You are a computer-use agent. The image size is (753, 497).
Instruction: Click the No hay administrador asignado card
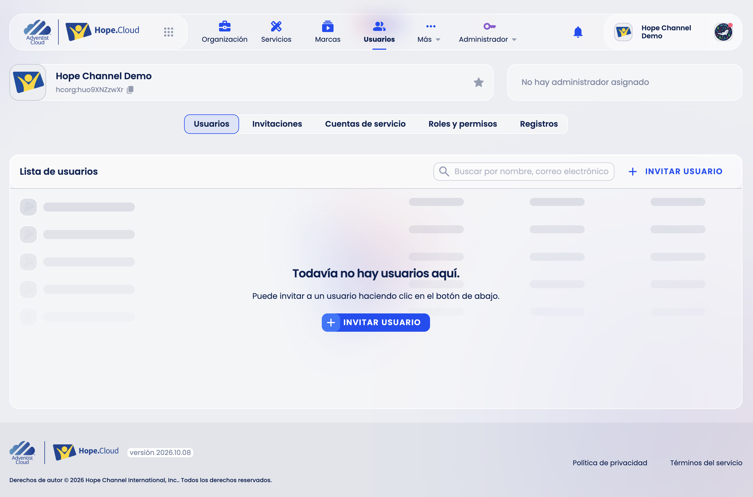coord(624,82)
